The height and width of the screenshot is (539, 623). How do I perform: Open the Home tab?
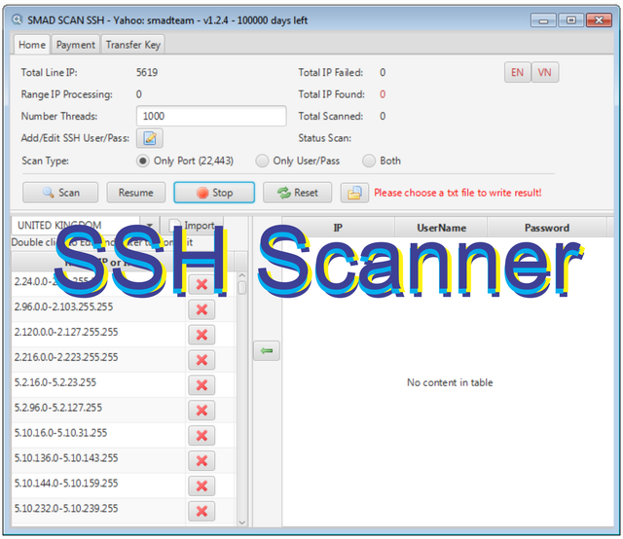coord(32,45)
